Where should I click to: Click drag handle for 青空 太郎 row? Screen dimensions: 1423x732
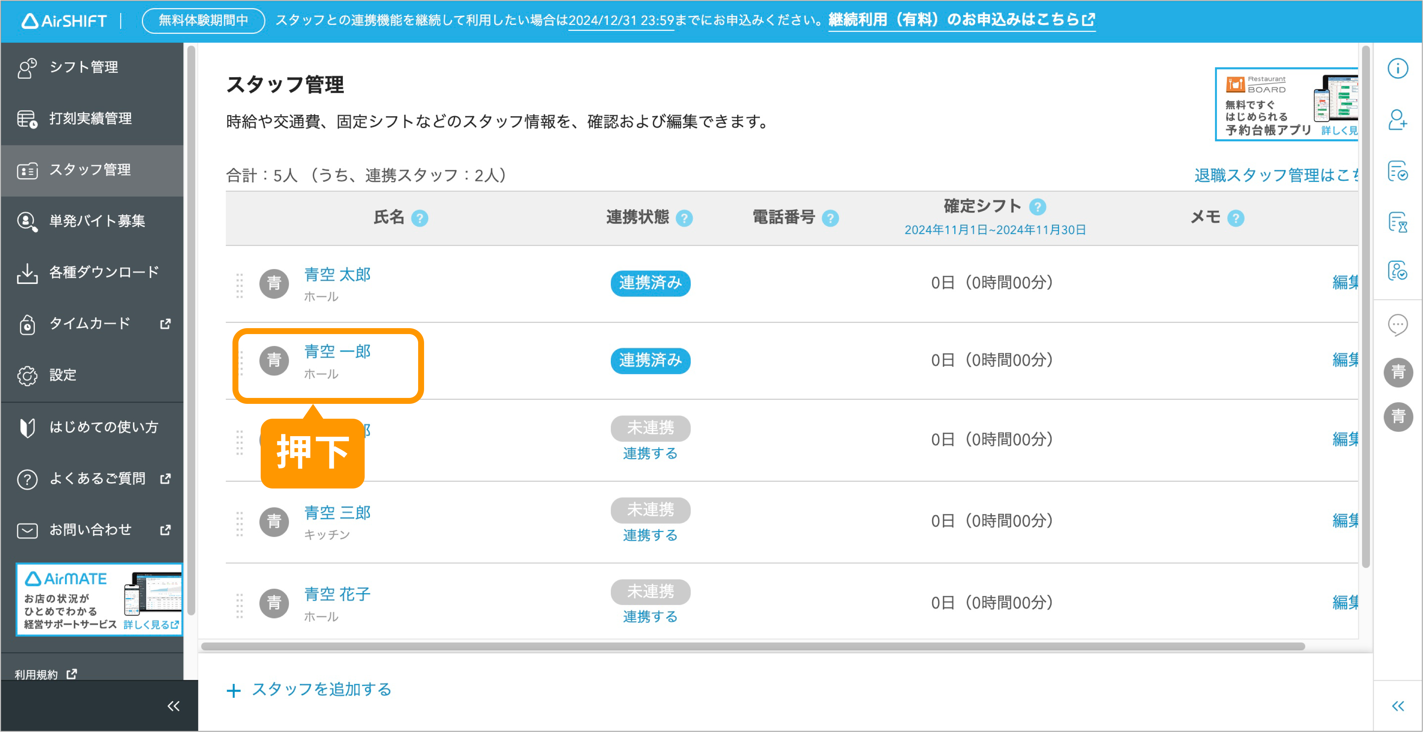coord(239,285)
